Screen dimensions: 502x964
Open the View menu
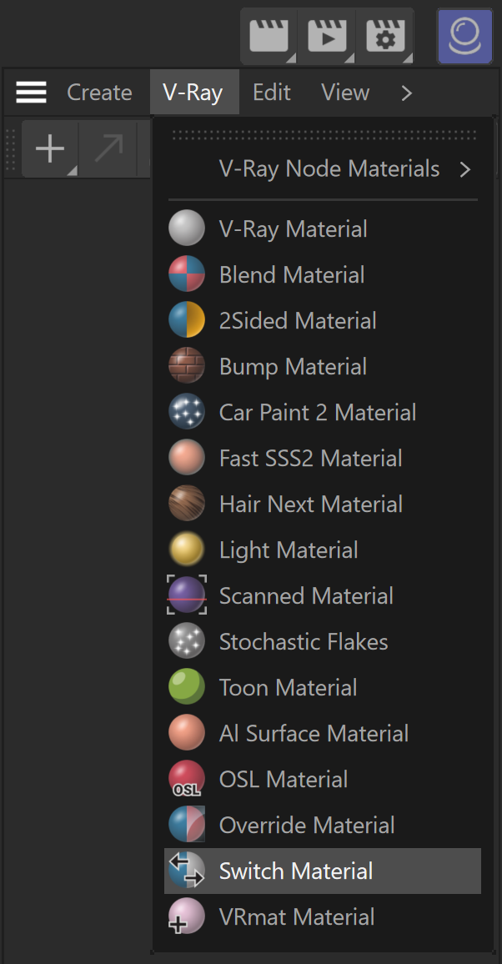(x=345, y=93)
